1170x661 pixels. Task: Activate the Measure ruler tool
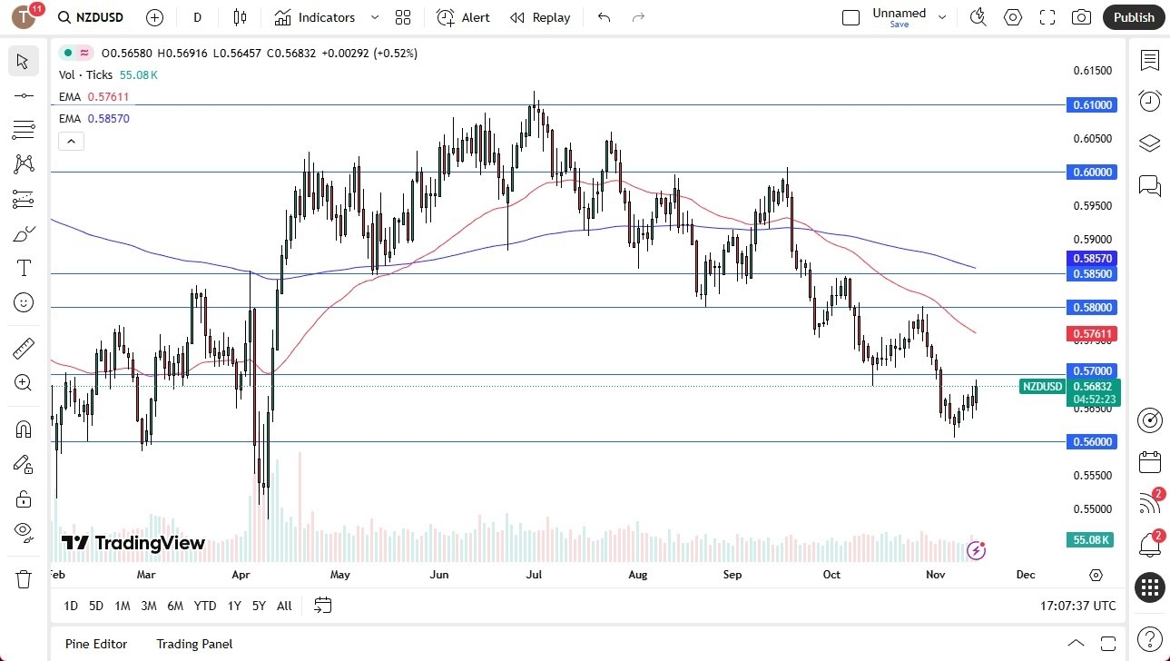[x=23, y=348]
